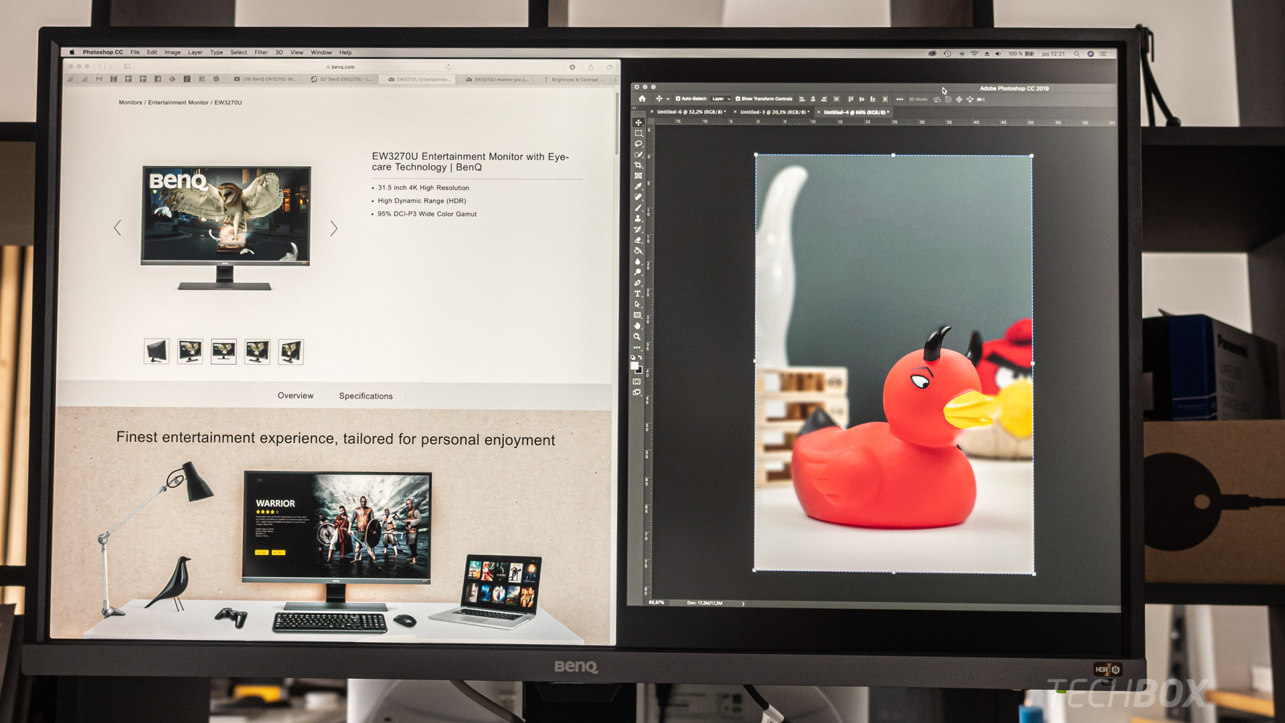Select the Paint Bucket tool

[638, 251]
